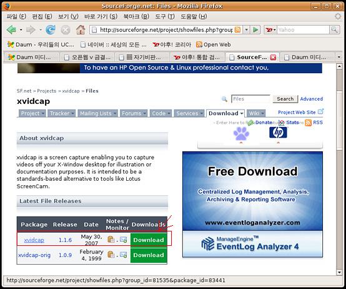346x289 pixels.
Task: Switch to the 오픈웹 tab
Action: (87, 57)
